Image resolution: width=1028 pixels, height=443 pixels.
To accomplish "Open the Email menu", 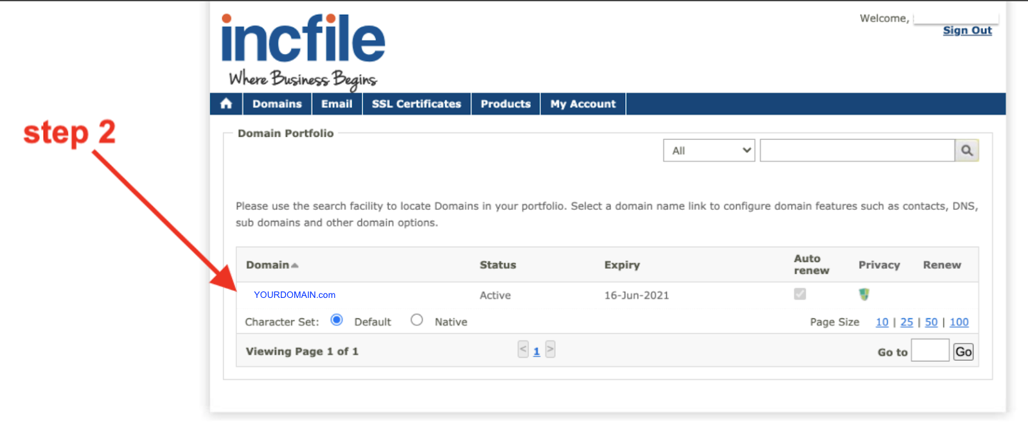I will pyautogui.click(x=337, y=103).
